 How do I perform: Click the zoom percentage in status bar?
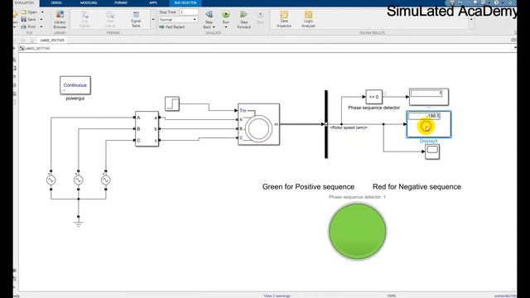392,296
